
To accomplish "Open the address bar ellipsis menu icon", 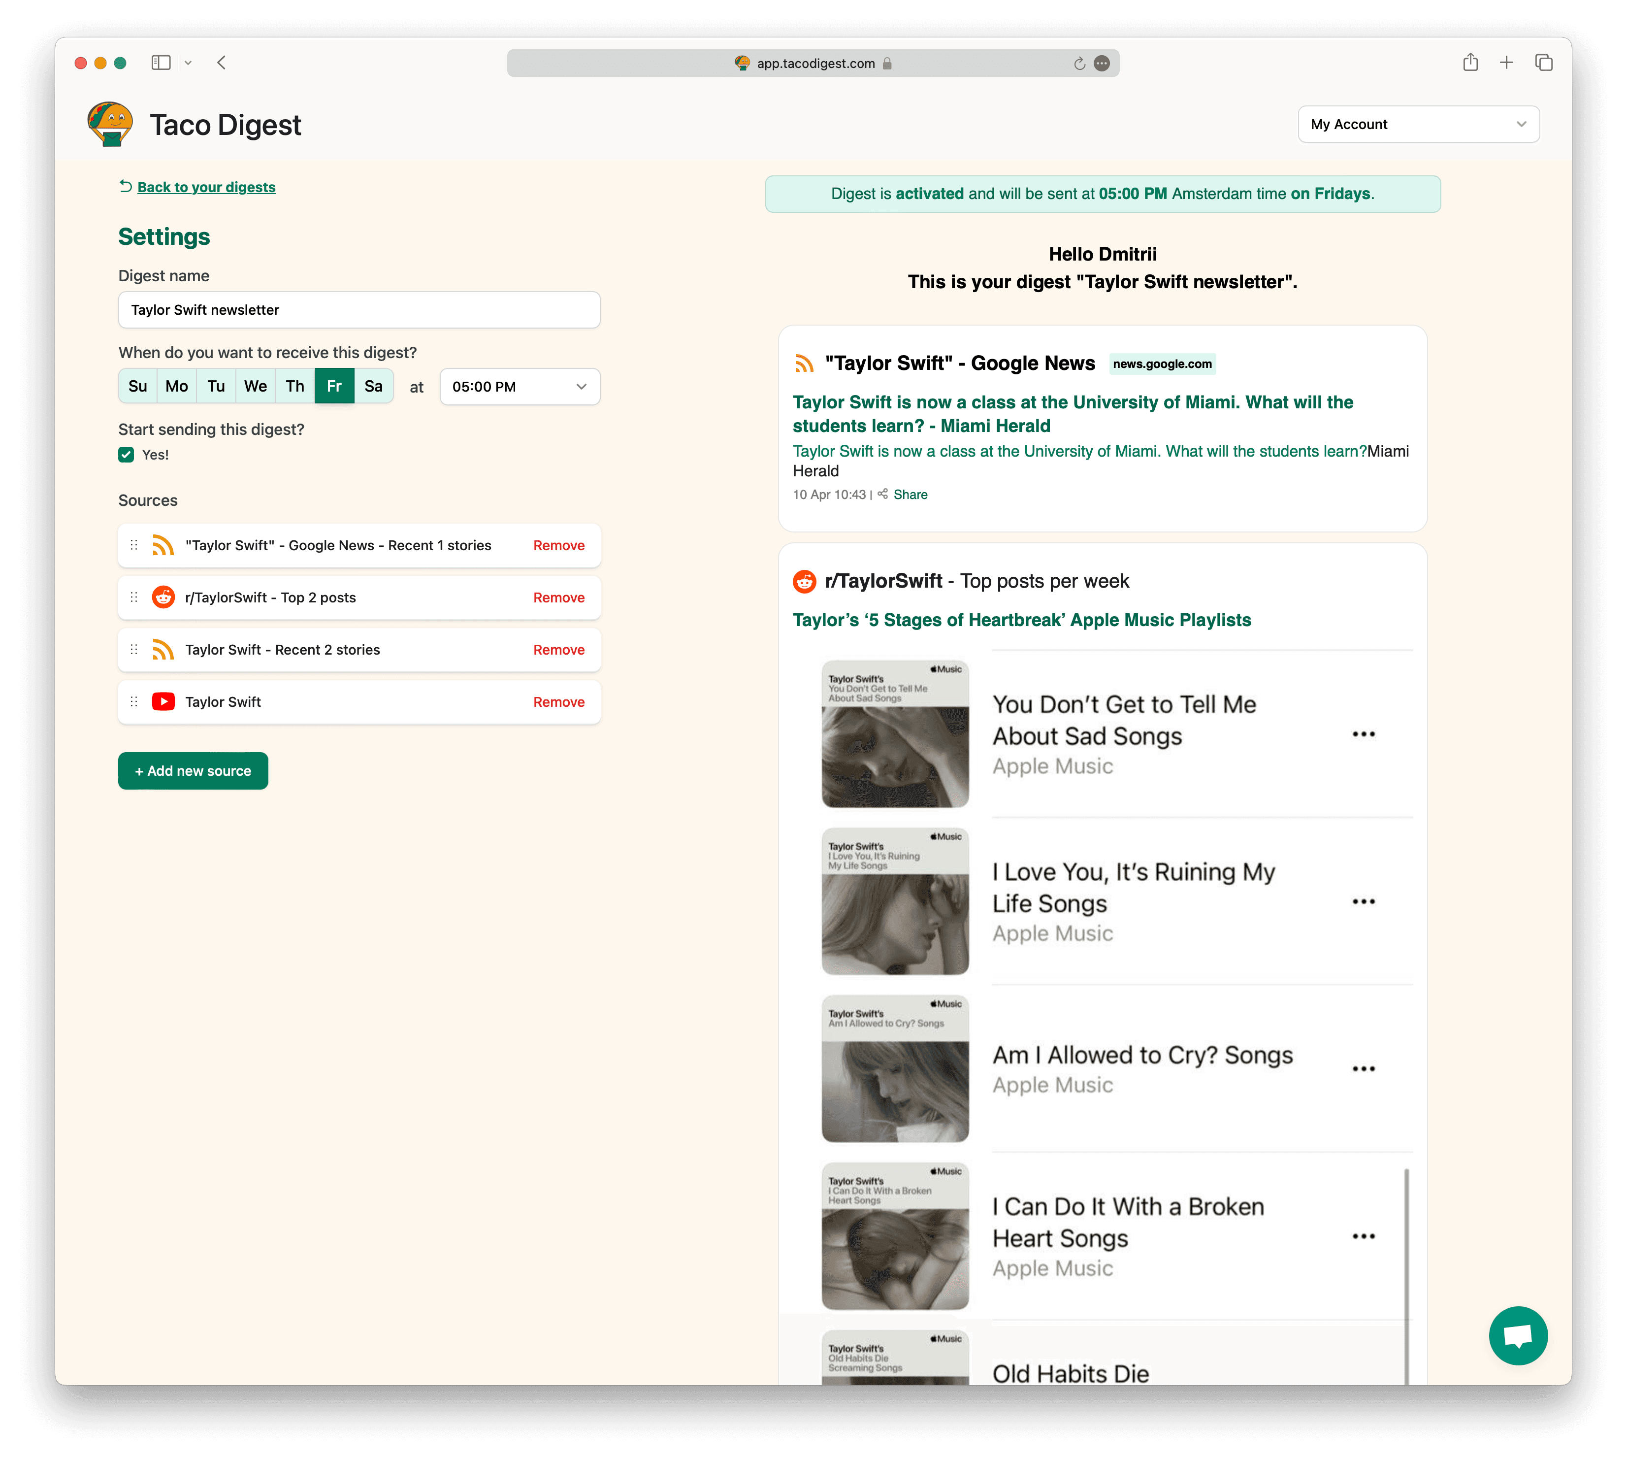I will 1102,63.
